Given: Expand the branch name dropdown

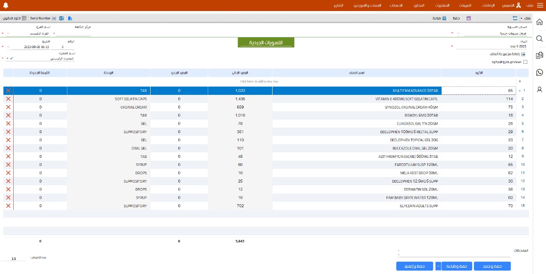Looking at the screenshot, I should 8,33.
